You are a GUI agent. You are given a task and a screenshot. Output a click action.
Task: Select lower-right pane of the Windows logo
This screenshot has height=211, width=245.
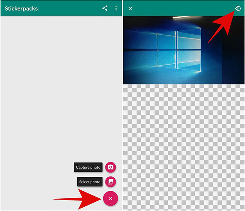coord(189,61)
